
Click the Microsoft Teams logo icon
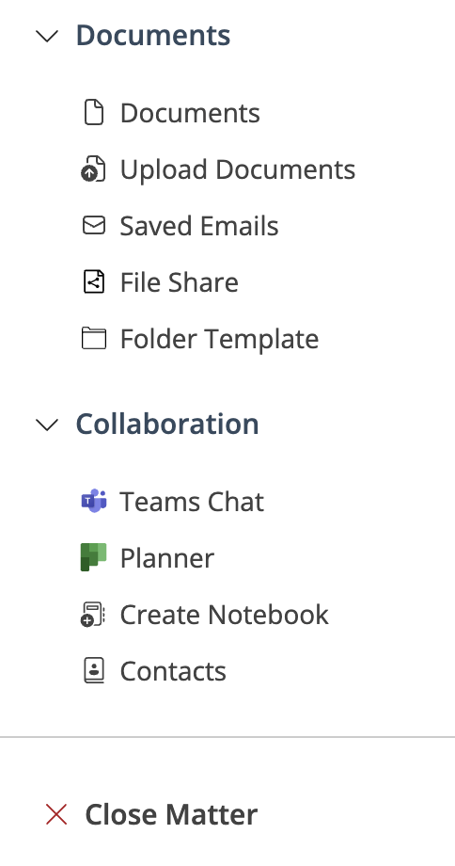[94, 501]
